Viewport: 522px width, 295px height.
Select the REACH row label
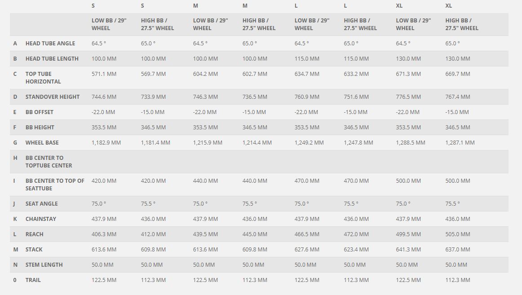[35, 234]
